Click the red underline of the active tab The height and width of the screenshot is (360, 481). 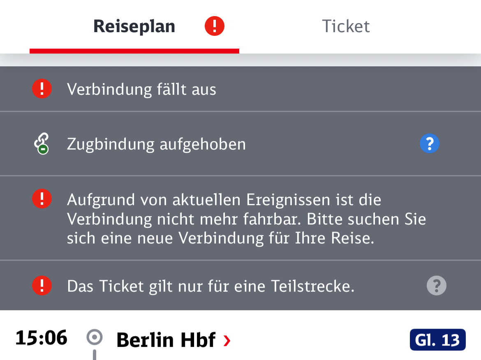[134, 51]
